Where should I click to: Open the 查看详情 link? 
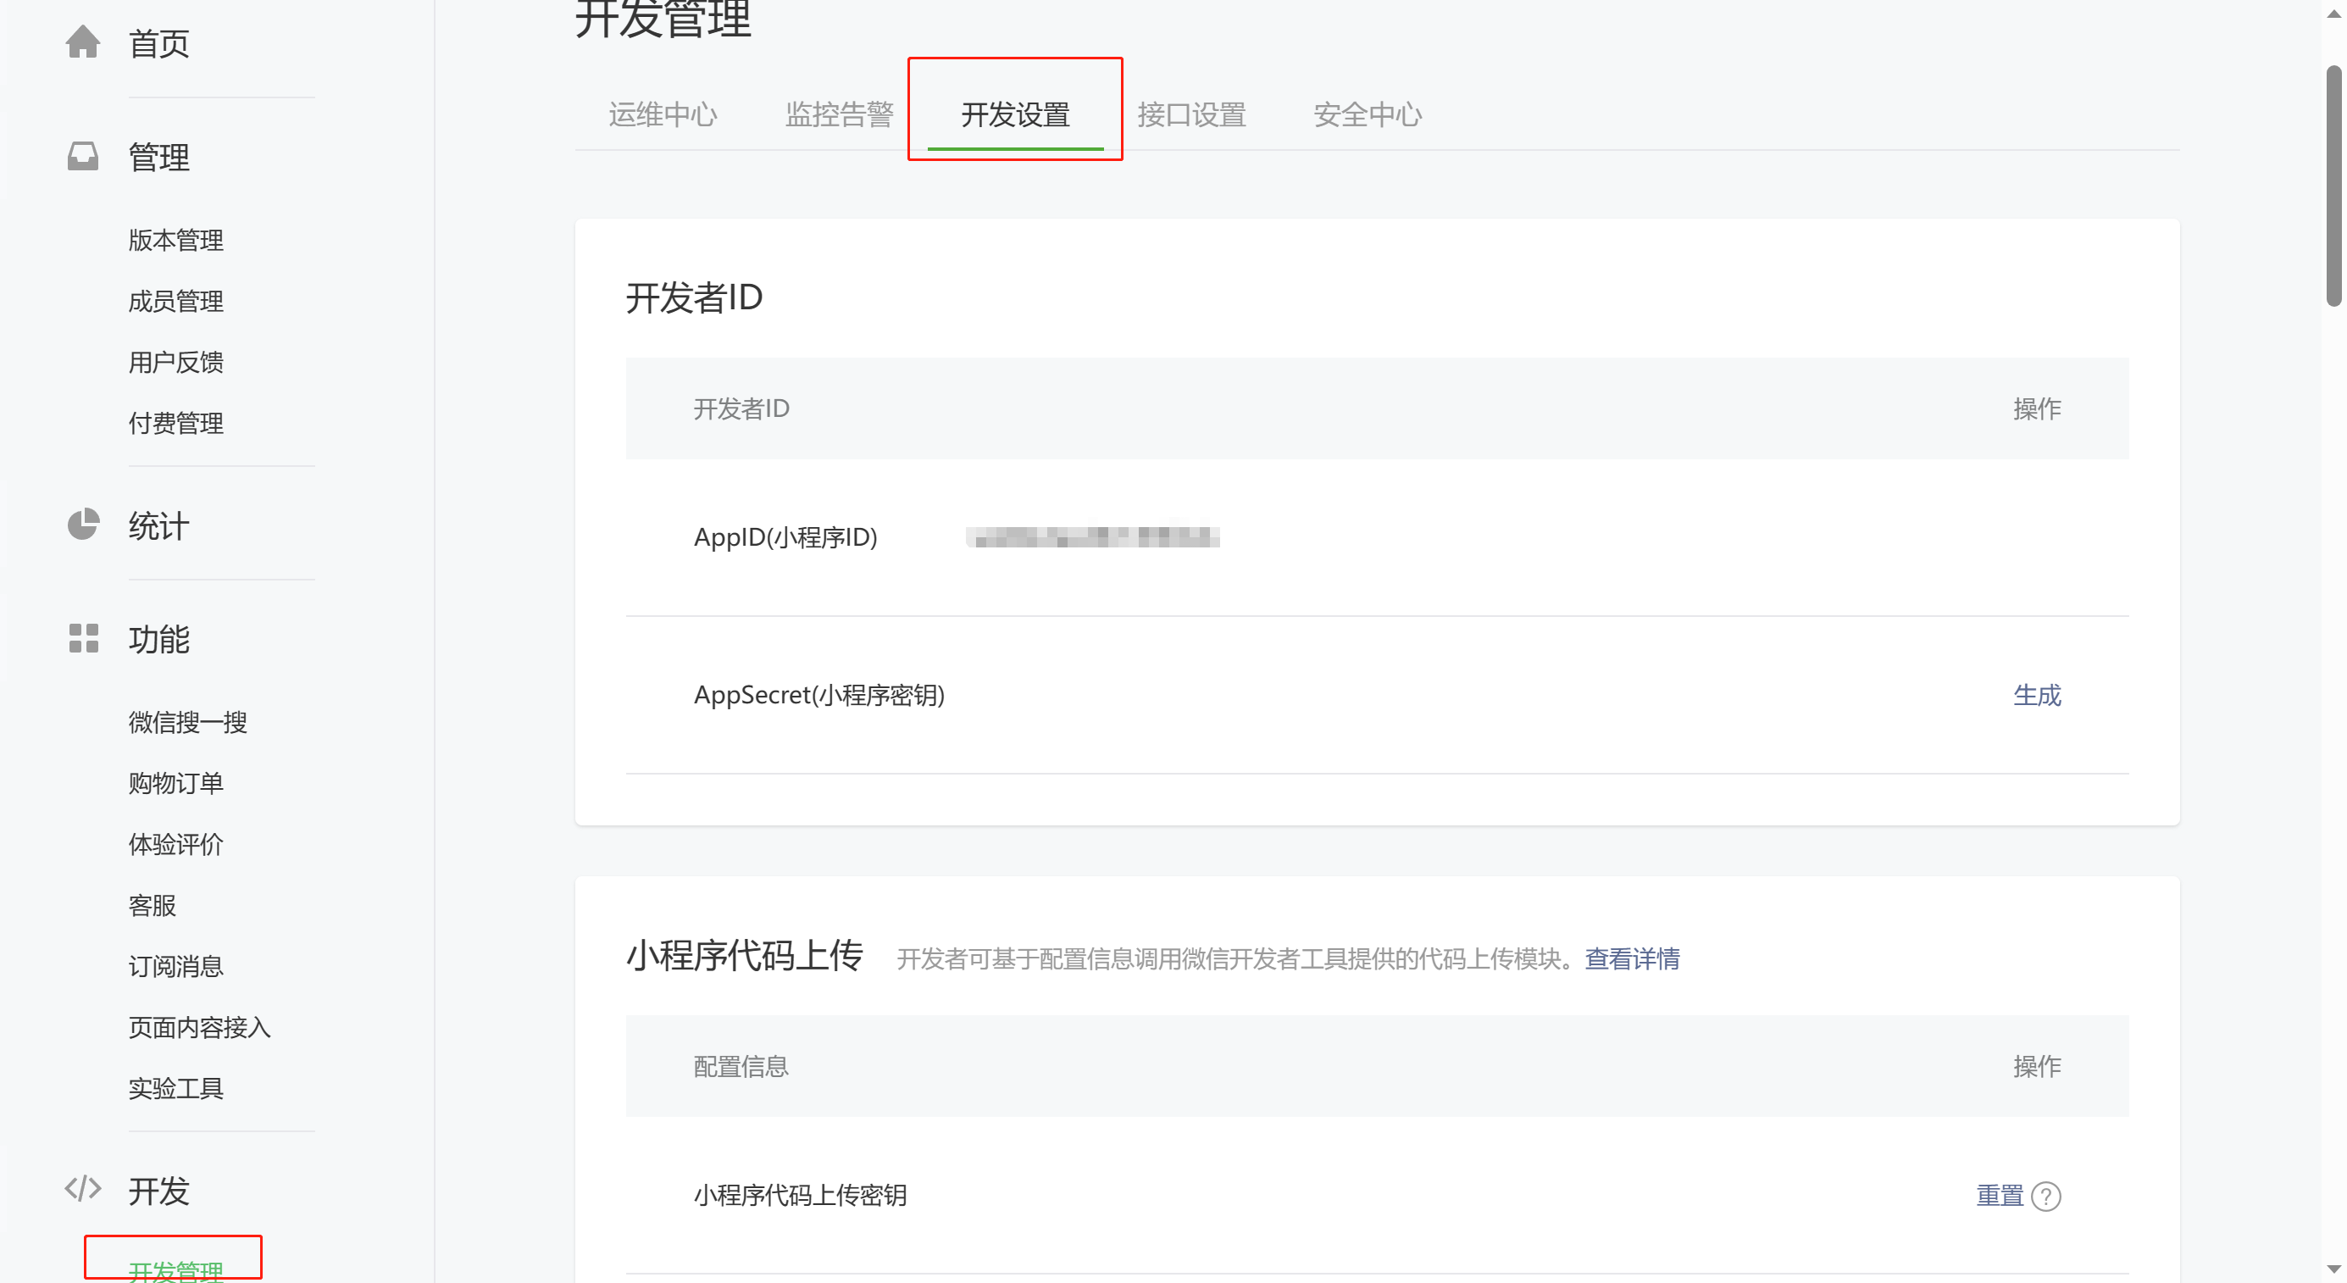(x=1632, y=958)
